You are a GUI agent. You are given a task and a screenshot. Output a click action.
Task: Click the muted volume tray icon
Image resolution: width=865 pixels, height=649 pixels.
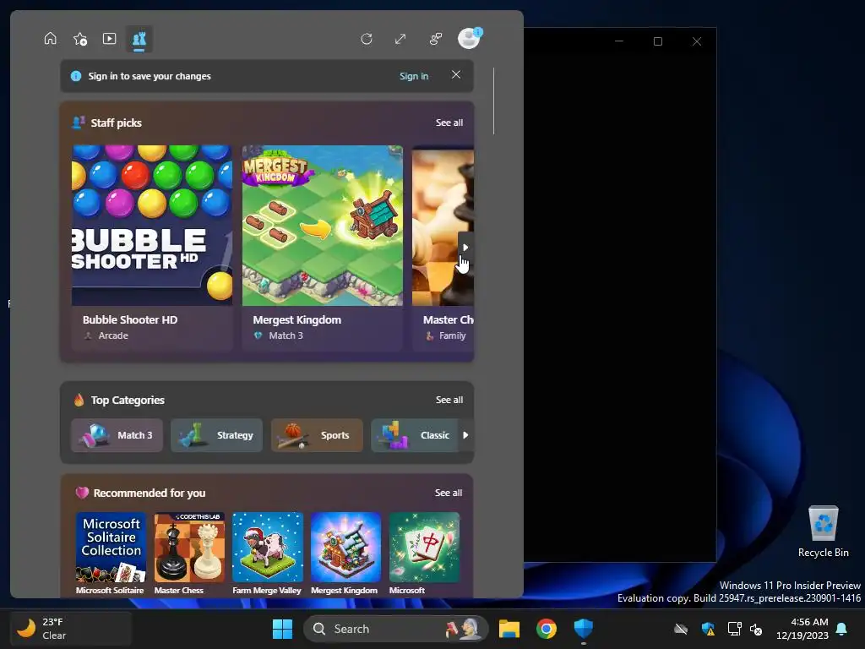(756, 629)
